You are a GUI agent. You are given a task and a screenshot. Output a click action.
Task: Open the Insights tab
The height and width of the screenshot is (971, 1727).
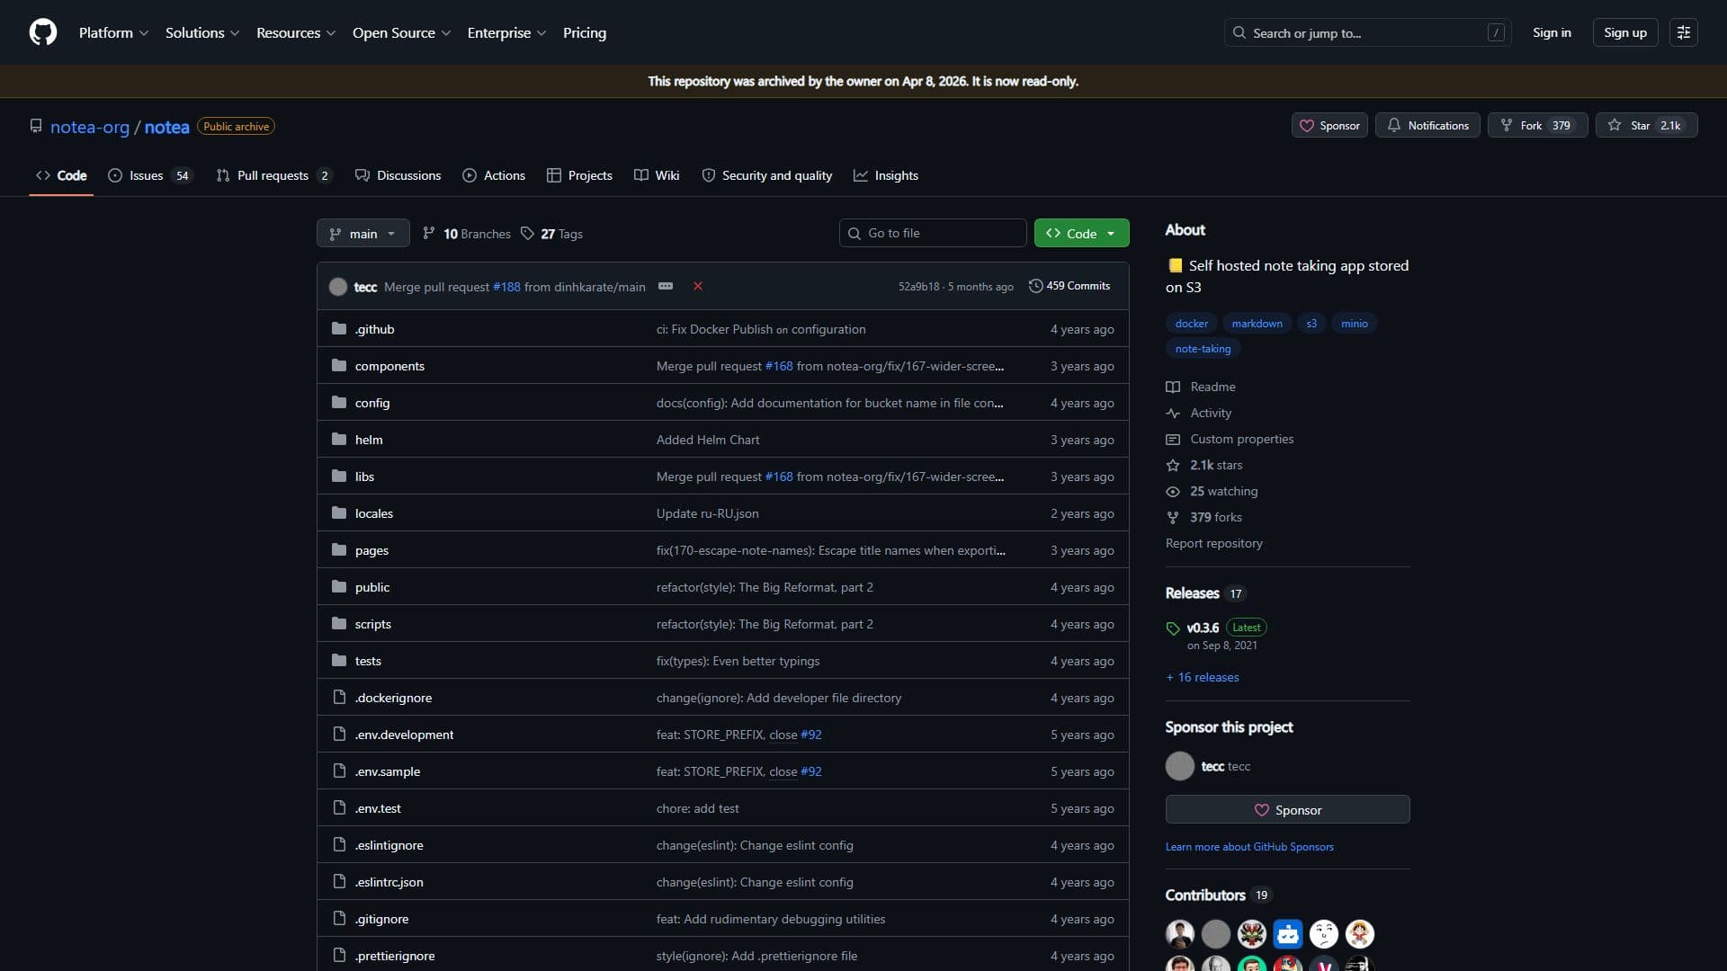(x=886, y=175)
